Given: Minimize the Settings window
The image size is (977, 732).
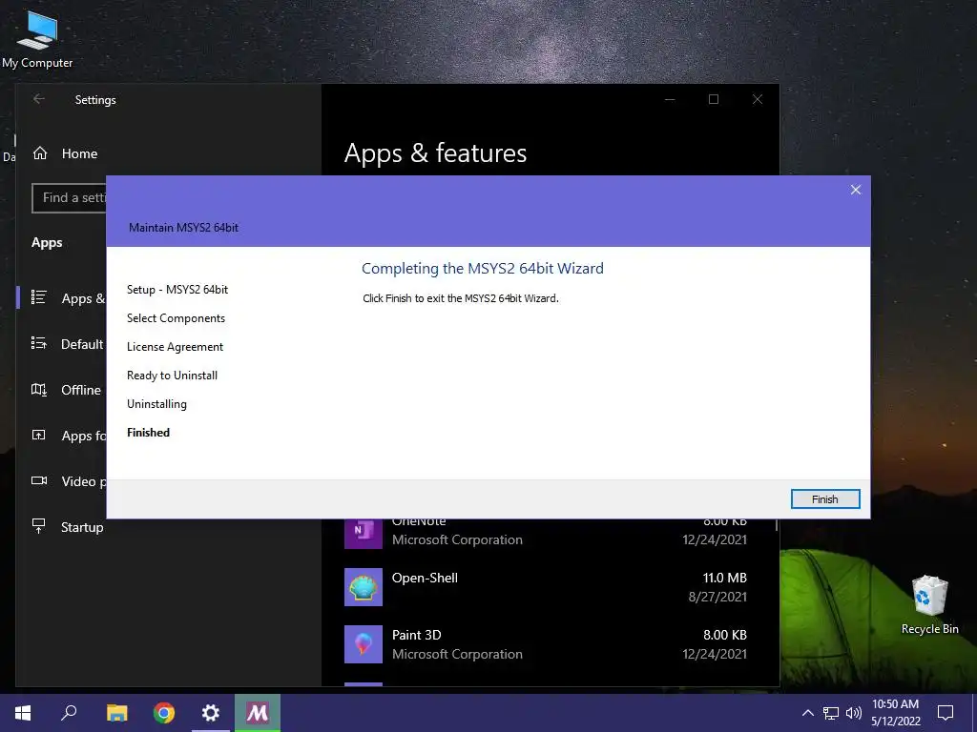Looking at the screenshot, I should 670,99.
